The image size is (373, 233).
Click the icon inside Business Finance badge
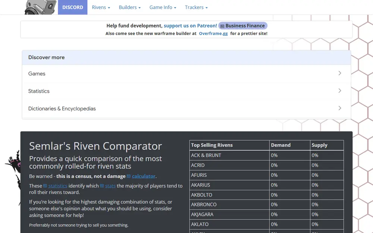pos(222,26)
